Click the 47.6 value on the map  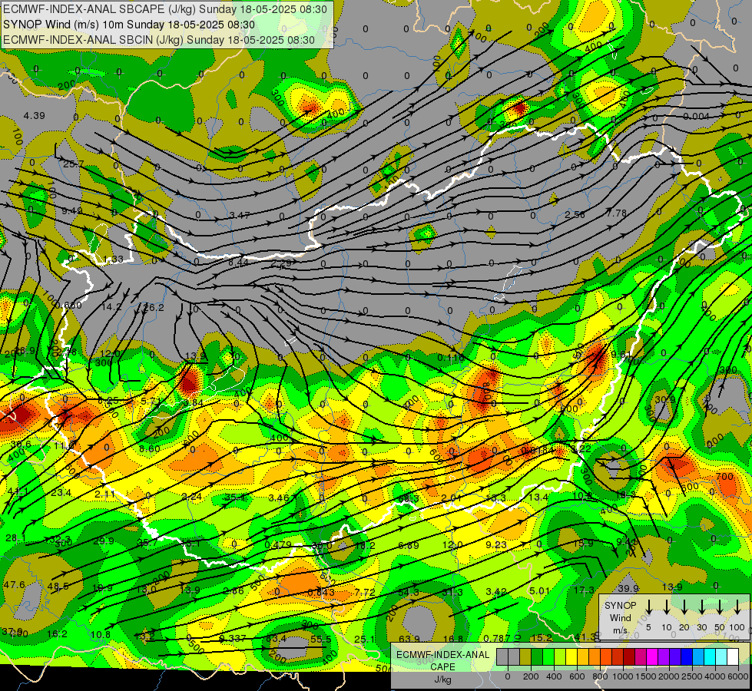(x=15, y=584)
